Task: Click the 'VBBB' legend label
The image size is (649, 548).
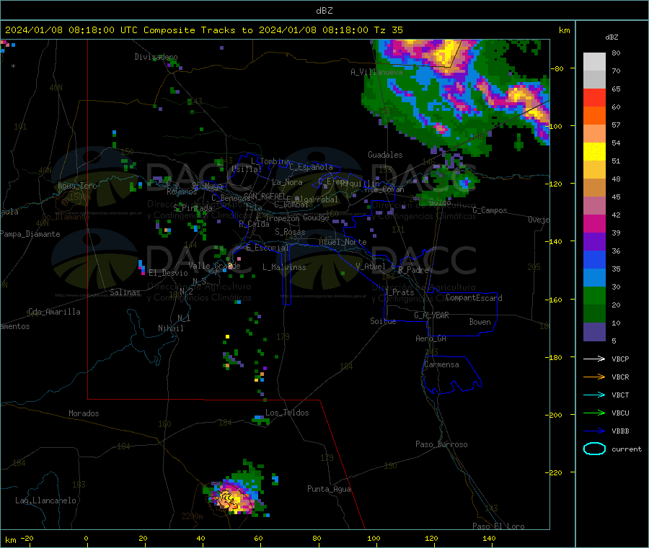Action: pos(620,431)
